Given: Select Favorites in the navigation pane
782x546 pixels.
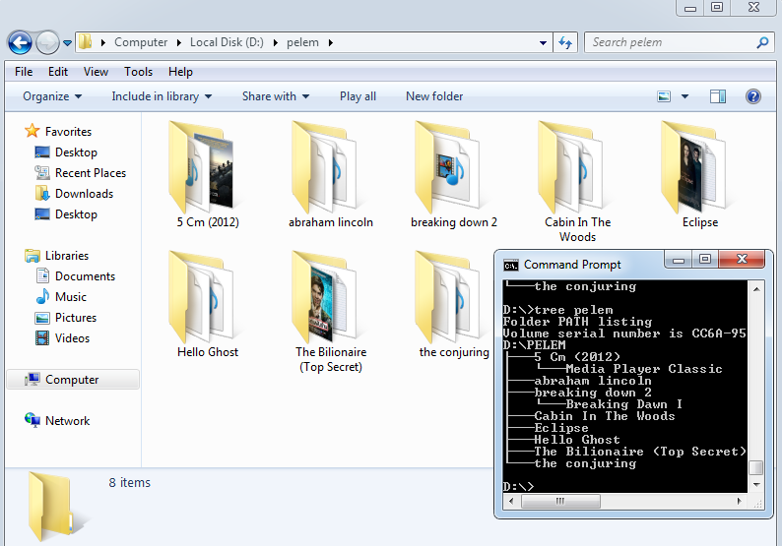Looking at the screenshot, I should tap(68, 132).
